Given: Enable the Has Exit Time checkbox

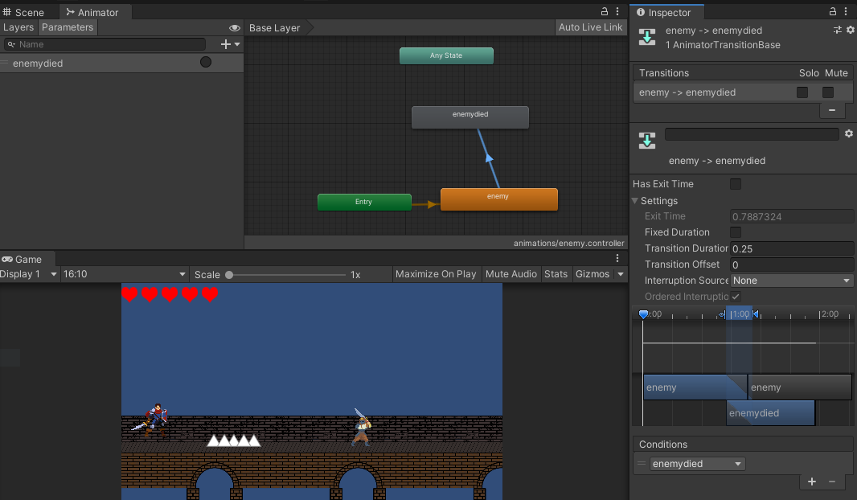Looking at the screenshot, I should pos(736,184).
